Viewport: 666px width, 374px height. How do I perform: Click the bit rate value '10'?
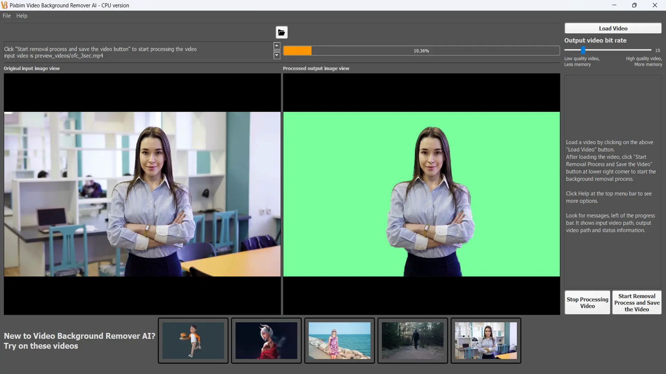click(657, 51)
